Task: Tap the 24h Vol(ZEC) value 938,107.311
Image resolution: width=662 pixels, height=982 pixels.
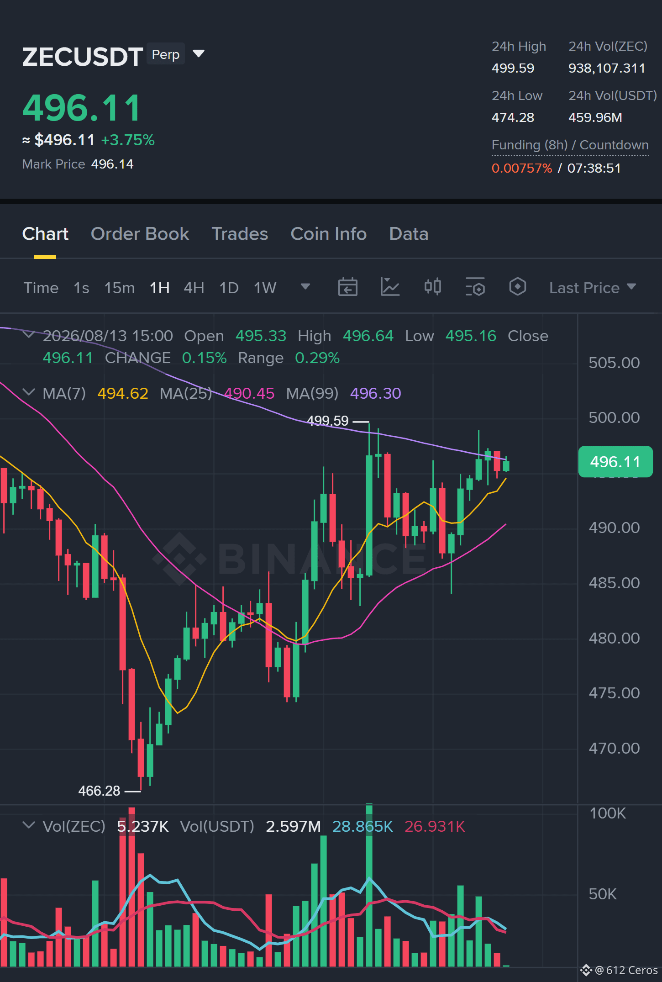Action: [x=606, y=69]
